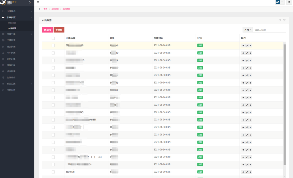Open the 不限 filter dropdown
The height and width of the screenshot is (178, 293).
pyautogui.click(x=248, y=30)
